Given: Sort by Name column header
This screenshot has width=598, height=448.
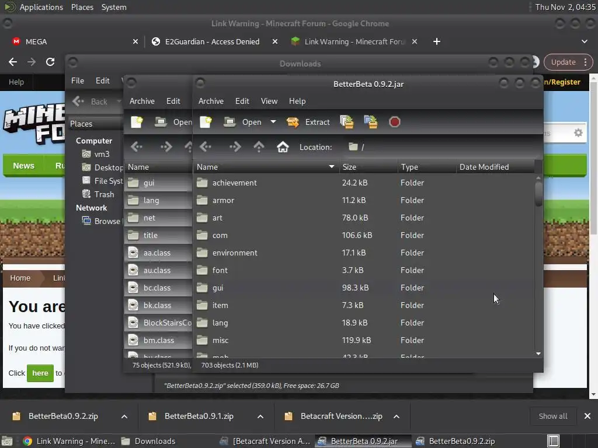Looking at the screenshot, I should coord(266,167).
